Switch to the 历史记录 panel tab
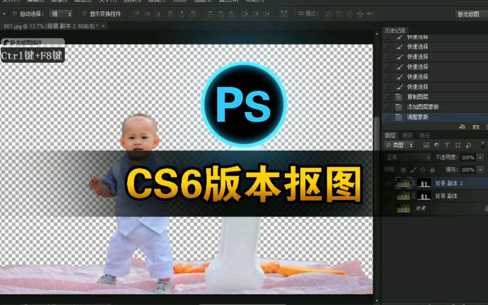Screen dimensions: 488x305 click(x=395, y=31)
